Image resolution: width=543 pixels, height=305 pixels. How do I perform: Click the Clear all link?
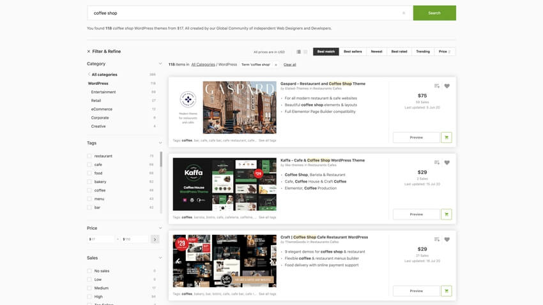tap(289, 64)
